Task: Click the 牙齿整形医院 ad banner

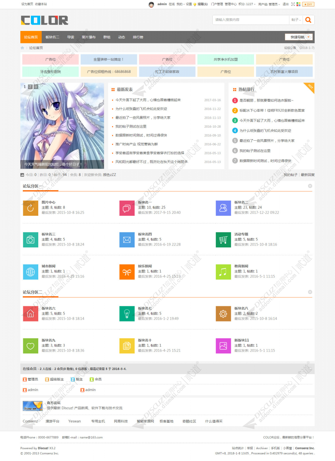Action: [x=50, y=72]
